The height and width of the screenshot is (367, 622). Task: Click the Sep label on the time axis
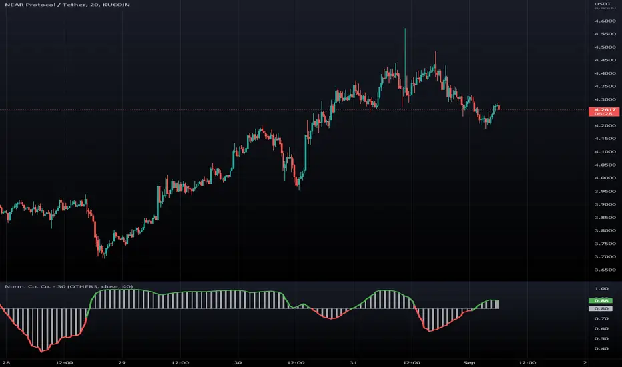469,362
